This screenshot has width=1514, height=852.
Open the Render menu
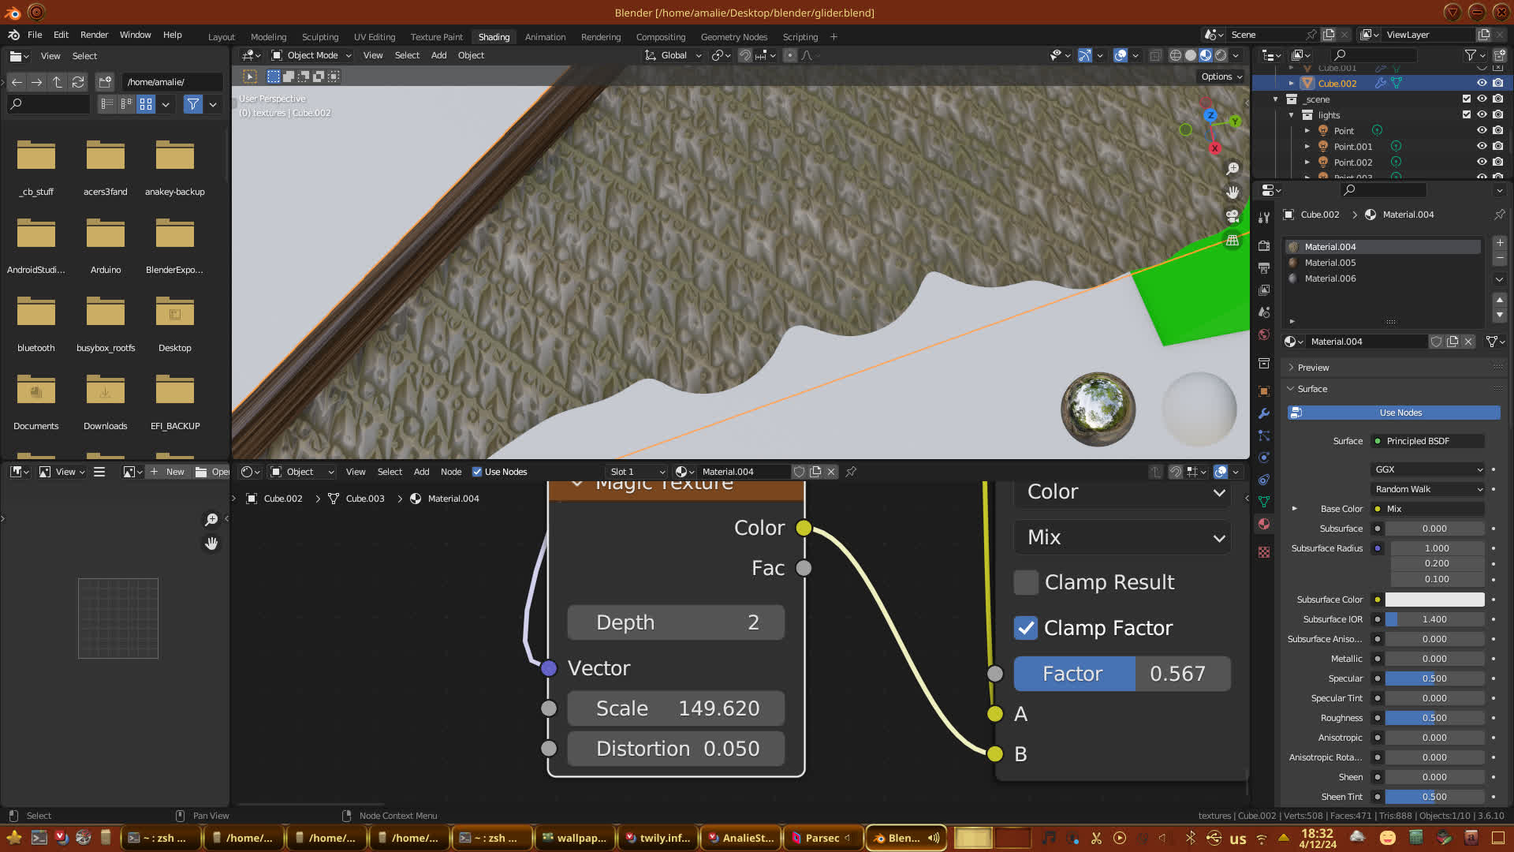pyautogui.click(x=94, y=35)
